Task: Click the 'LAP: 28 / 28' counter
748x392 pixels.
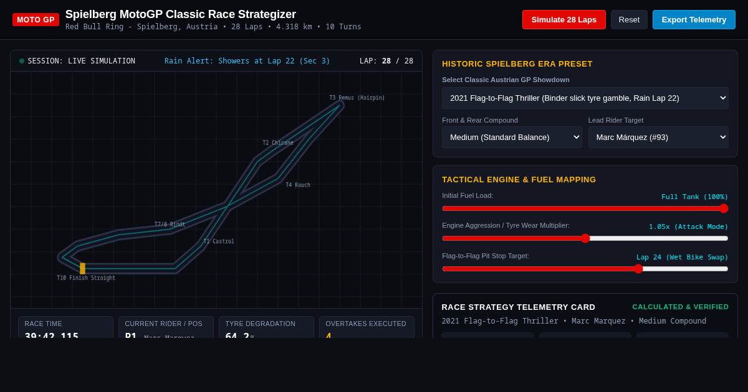Action: pyautogui.click(x=386, y=61)
